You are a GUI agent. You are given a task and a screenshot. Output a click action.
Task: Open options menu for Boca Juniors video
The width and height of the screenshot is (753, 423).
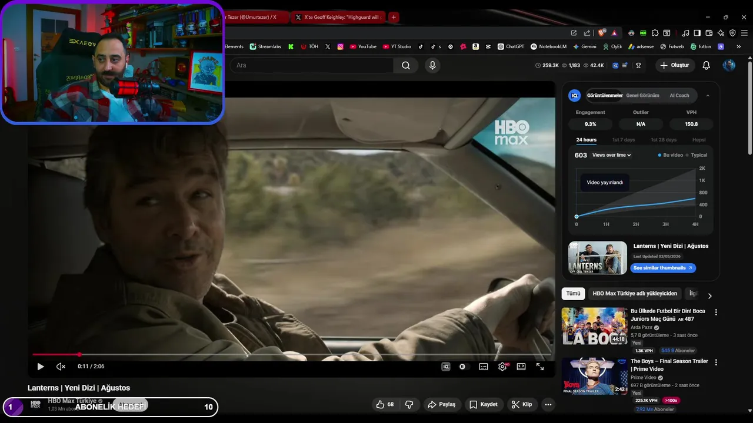[x=716, y=313]
